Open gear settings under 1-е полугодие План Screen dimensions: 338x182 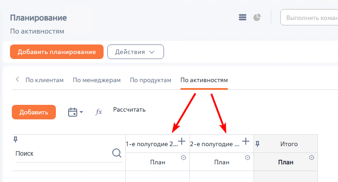[184, 157]
